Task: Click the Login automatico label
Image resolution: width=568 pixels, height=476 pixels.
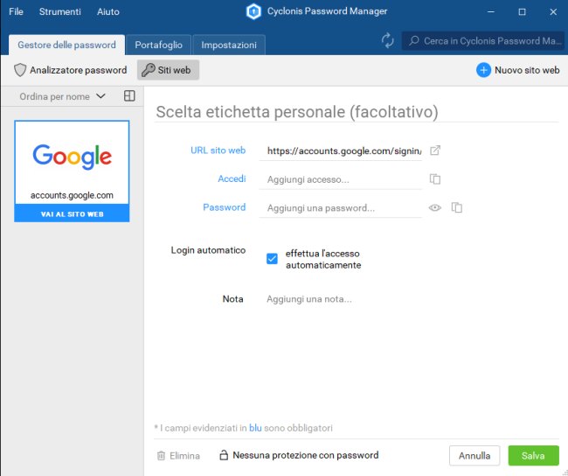Action: click(208, 250)
